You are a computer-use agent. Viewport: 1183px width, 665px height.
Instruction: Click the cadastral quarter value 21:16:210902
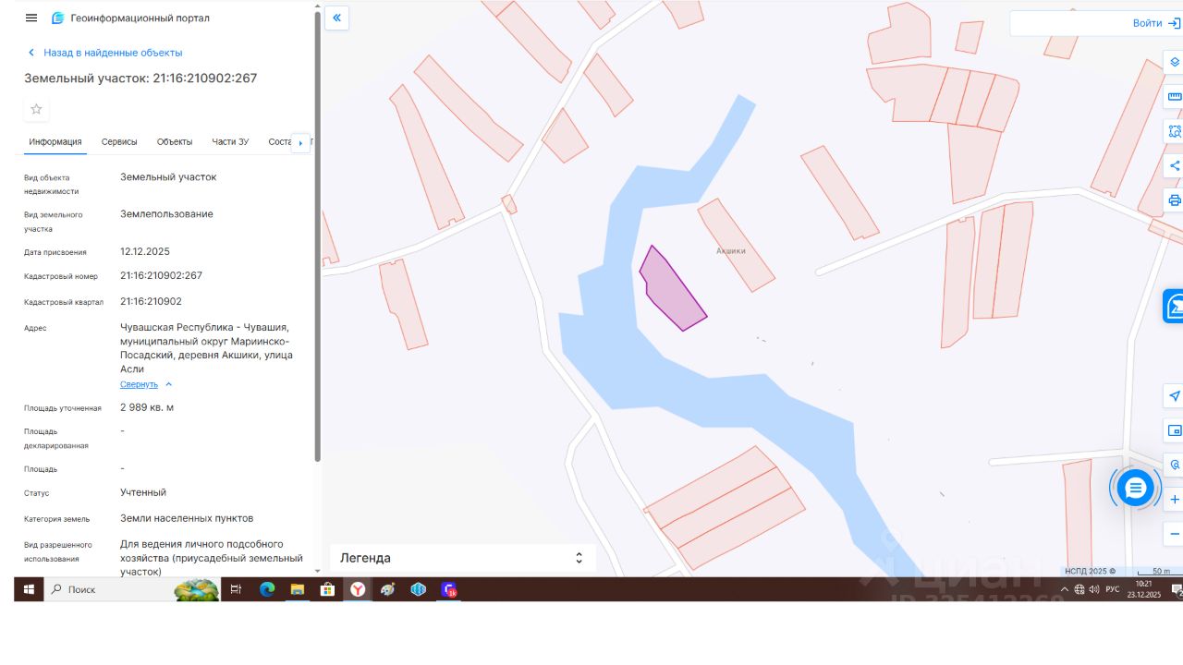coord(151,301)
